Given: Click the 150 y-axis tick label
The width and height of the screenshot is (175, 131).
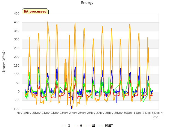Looking at the screenshot, I should click(x=17, y=65).
